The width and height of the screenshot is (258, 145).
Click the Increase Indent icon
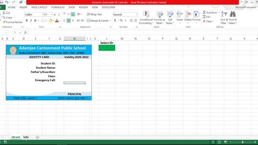click(x=83, y=21)
